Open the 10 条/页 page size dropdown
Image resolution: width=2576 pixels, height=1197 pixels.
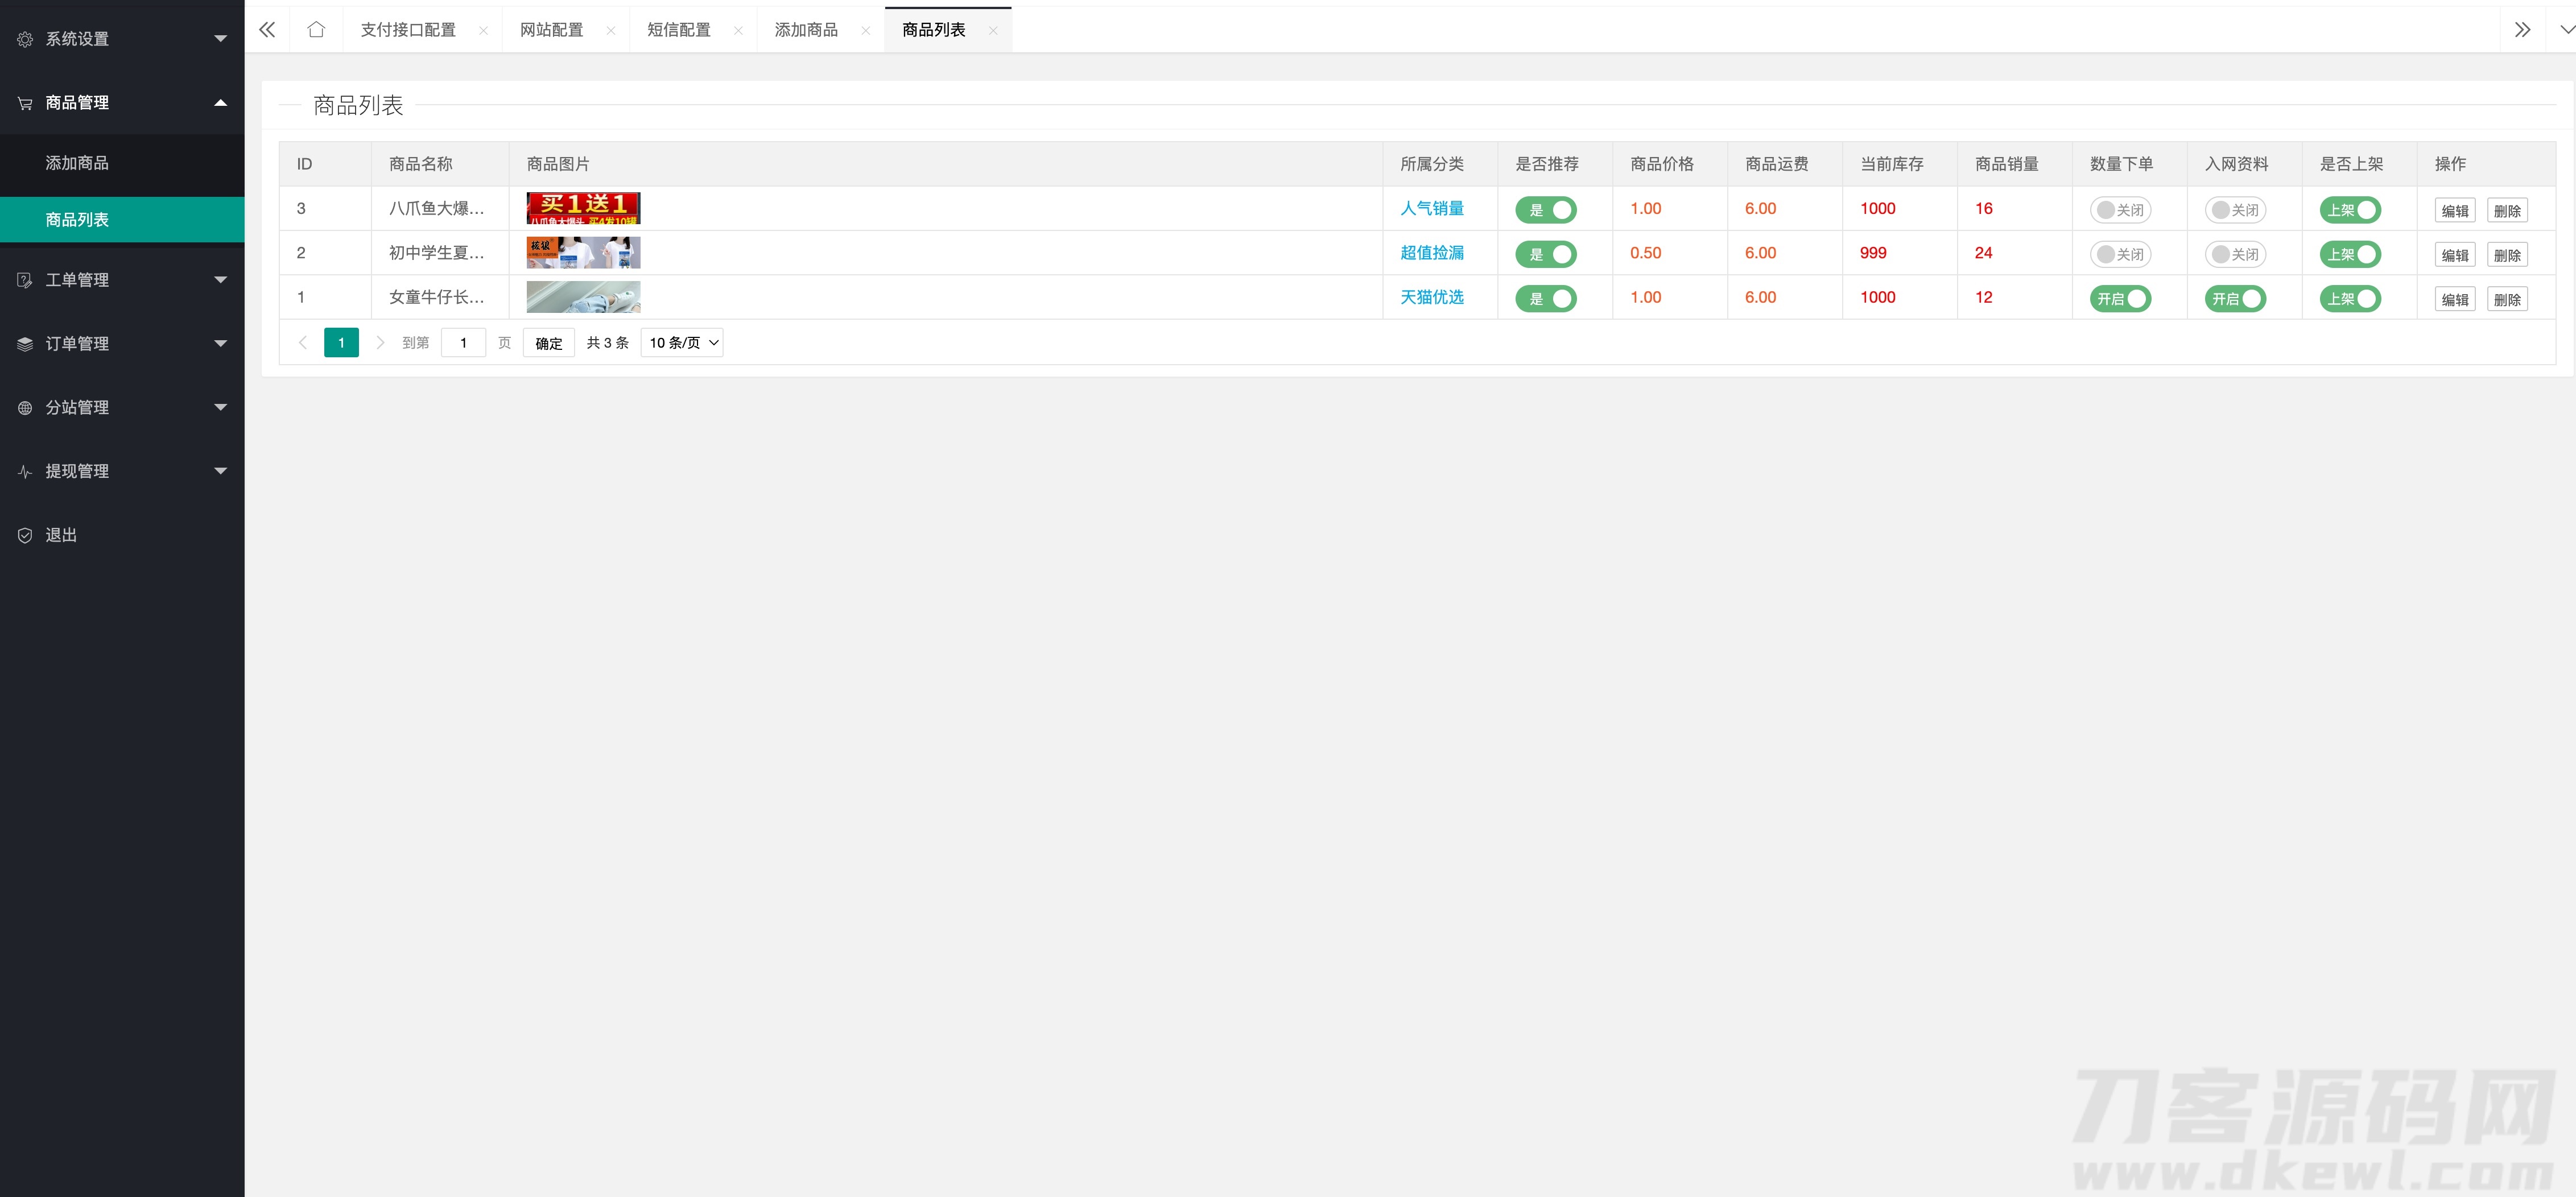point(682,343)
